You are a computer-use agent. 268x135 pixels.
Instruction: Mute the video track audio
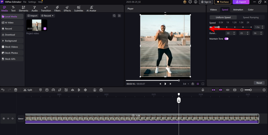pos(13,118)
